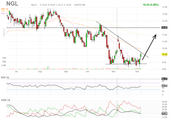Click the 15M volume scale label
Viewport: 171px width, 120px height.
click(x=4, y=58)
